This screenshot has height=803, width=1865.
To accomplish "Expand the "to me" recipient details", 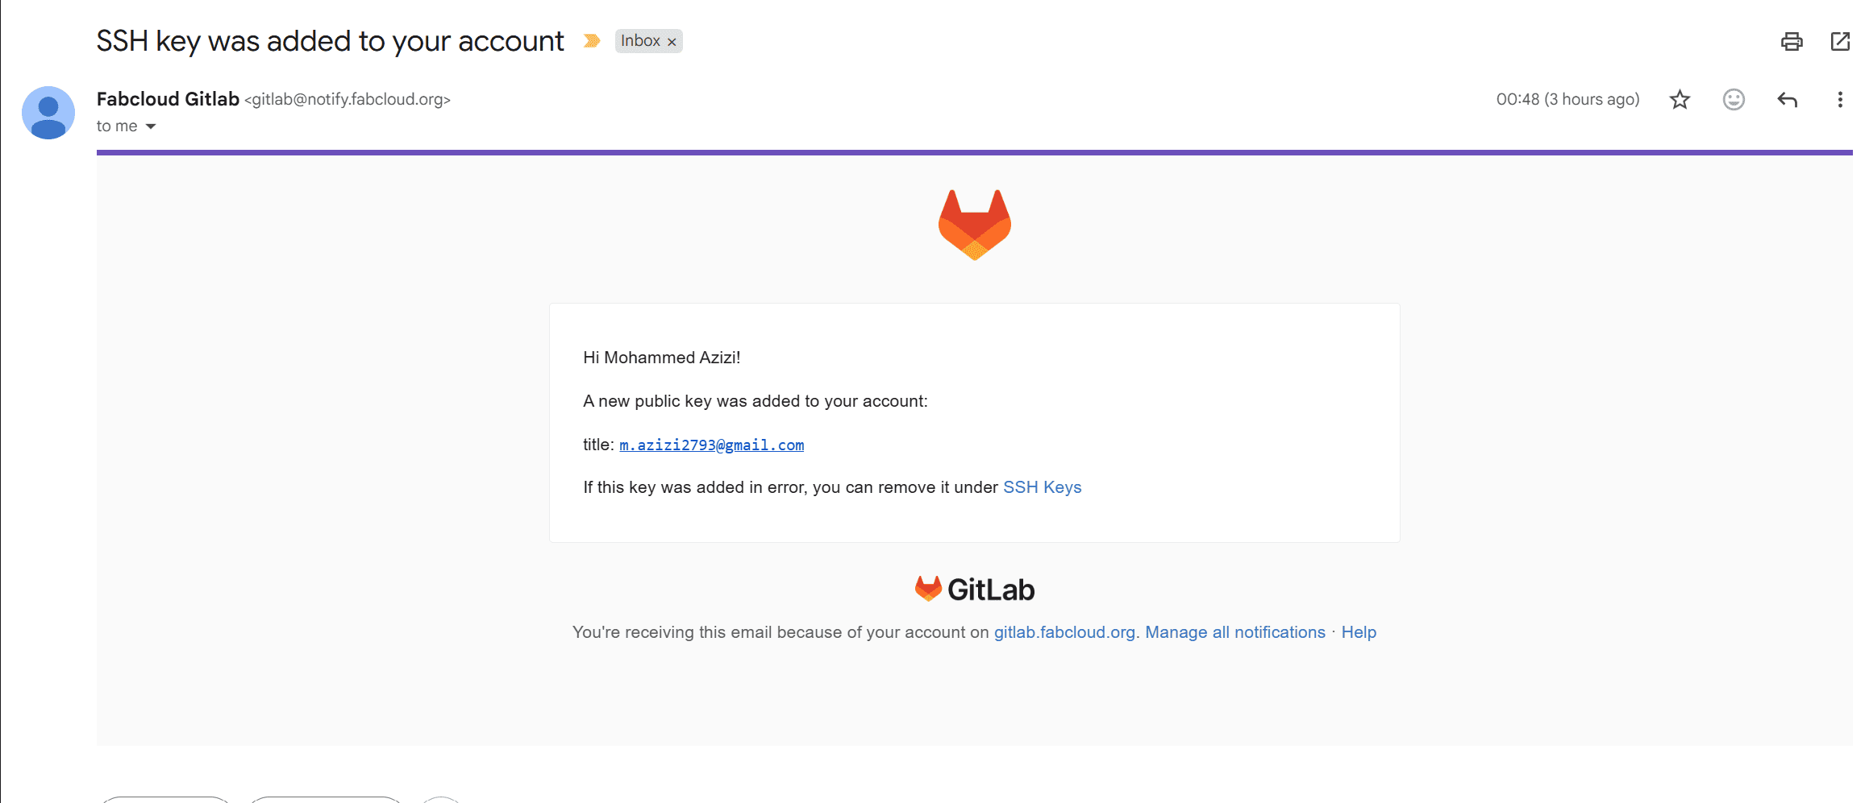I will 151,126.
